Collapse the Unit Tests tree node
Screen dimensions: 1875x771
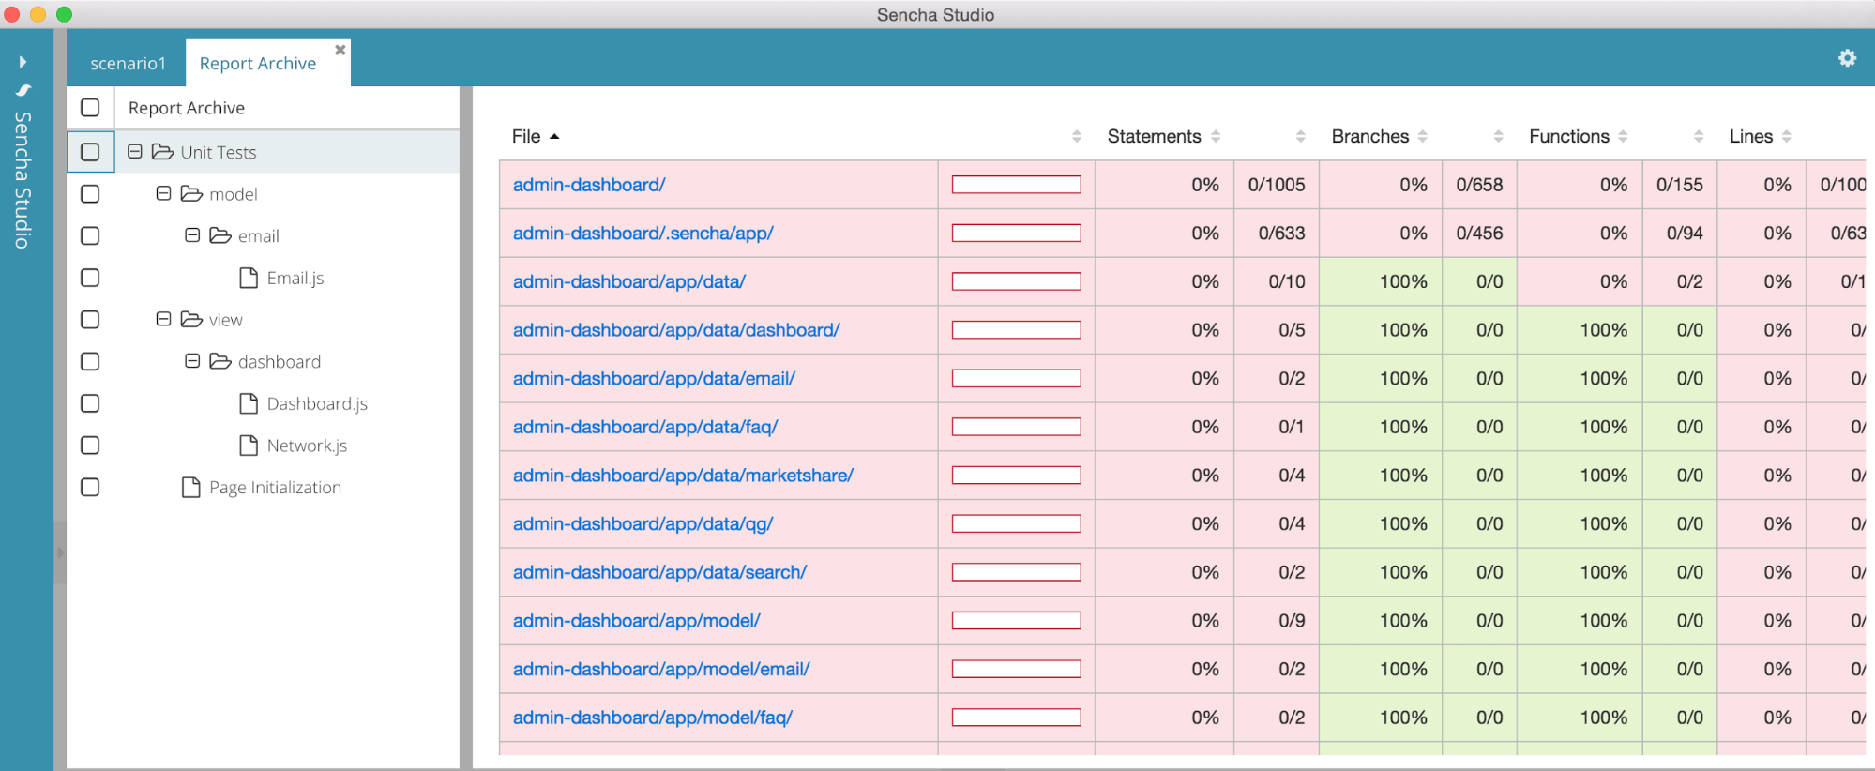point(135,151)
